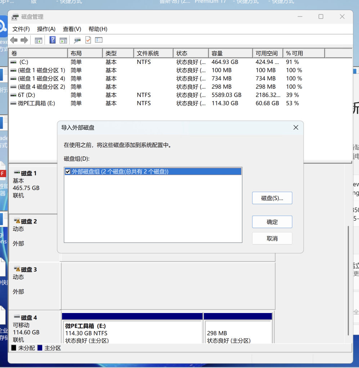Click the Back arrow toolbar icon
Viewport: 359px width, 368px height.
(14, 40)
